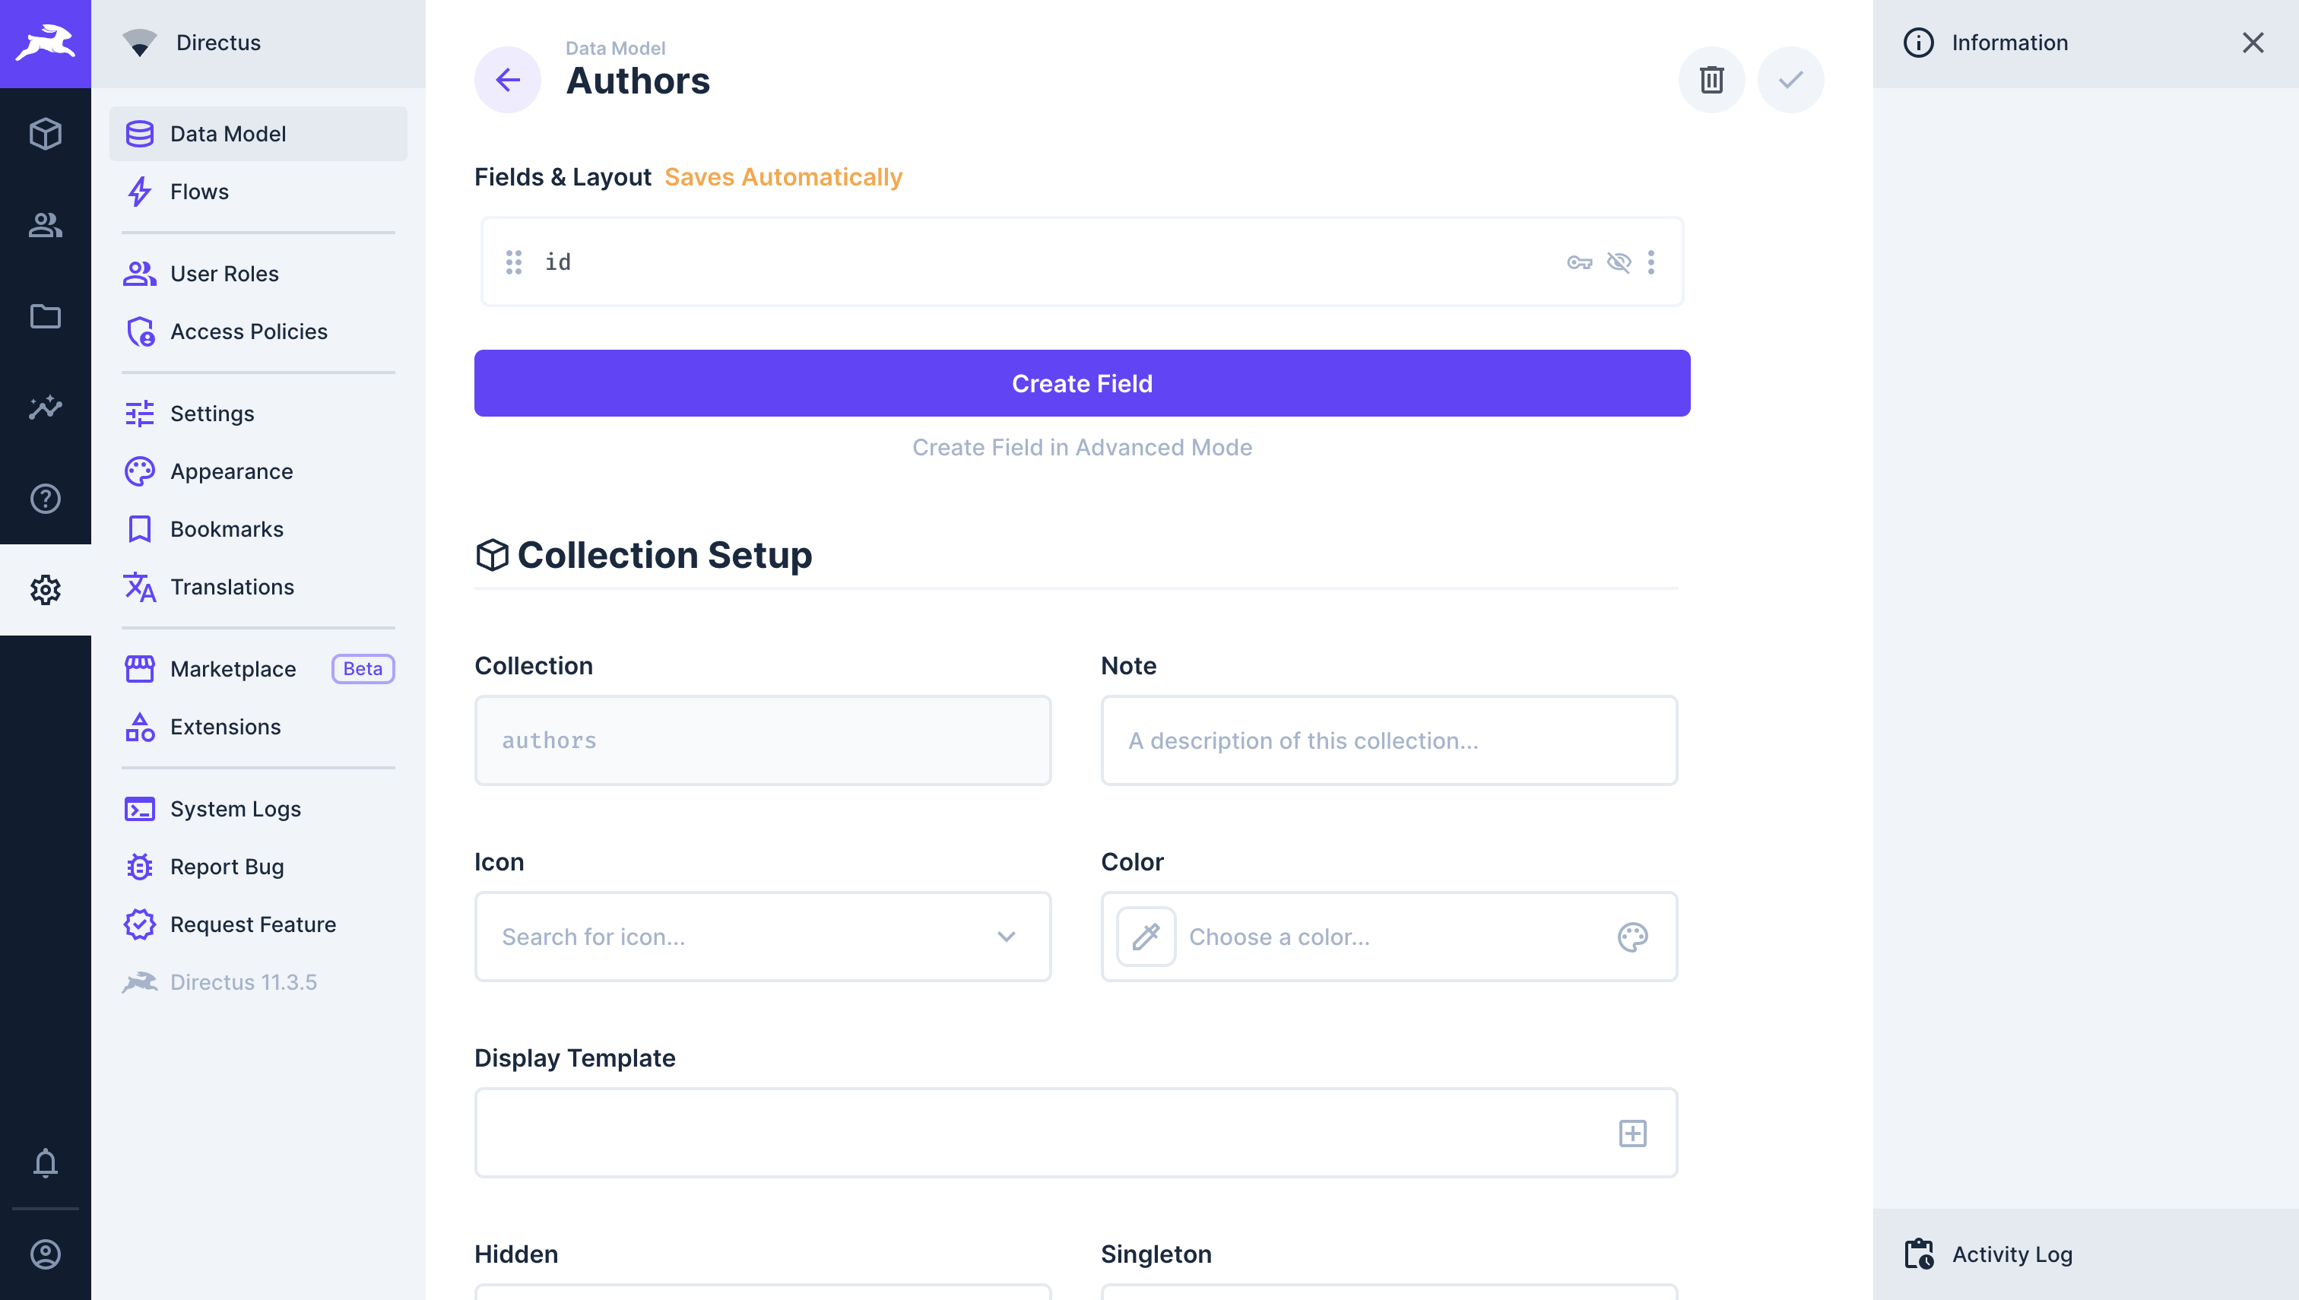Expand the Icon search dropdown
Viewport: 2299px width, 1300px height.
pyautogui.click(x=1007, y=937)
